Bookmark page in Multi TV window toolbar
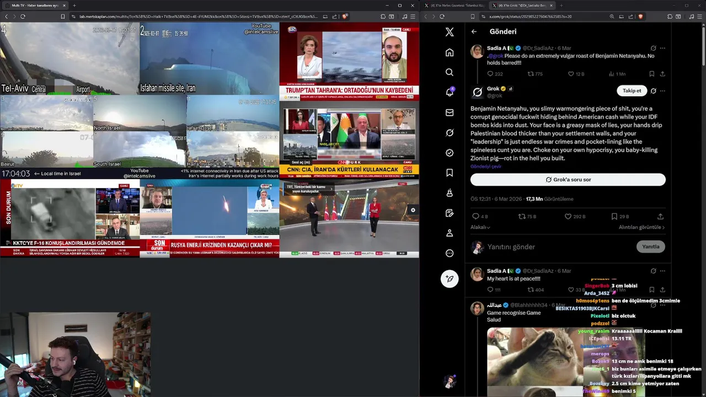This screenshot has height=397, width=706. point(63,17)
